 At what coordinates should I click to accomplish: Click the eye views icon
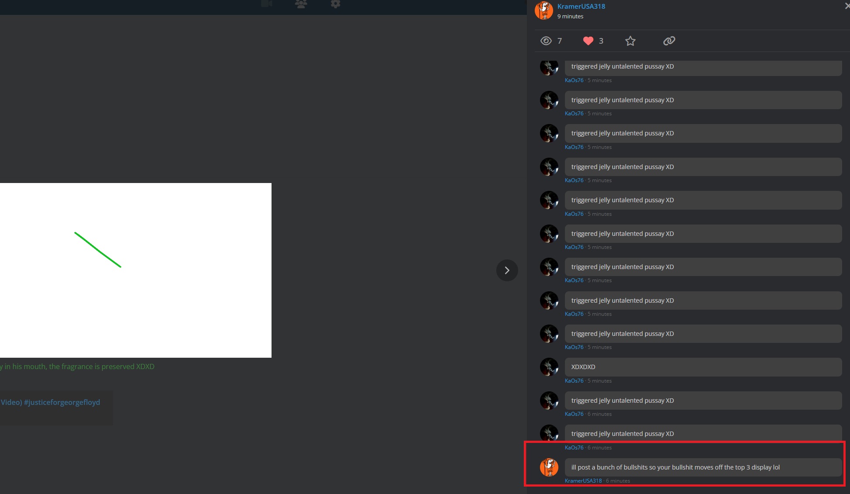[x=546, y=41]
